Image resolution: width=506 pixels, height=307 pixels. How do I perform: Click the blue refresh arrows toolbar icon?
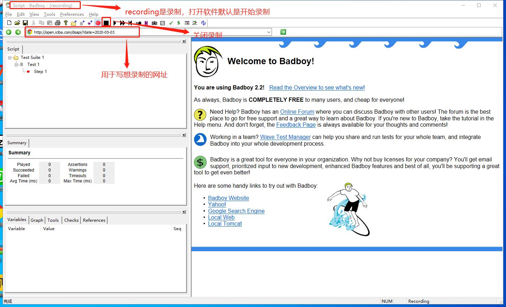click(203, 23)
